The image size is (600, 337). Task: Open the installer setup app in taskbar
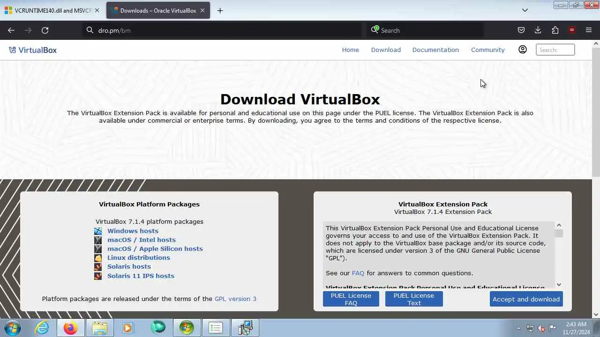(x=245, y=328)
